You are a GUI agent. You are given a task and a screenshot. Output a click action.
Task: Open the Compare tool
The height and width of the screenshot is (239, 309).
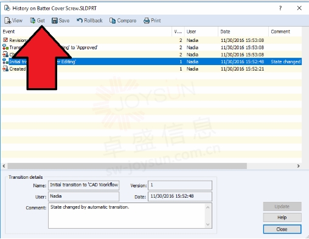coord(123,21)
